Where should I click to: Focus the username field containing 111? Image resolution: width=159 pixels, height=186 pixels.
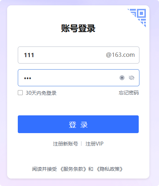click(79, 55)
